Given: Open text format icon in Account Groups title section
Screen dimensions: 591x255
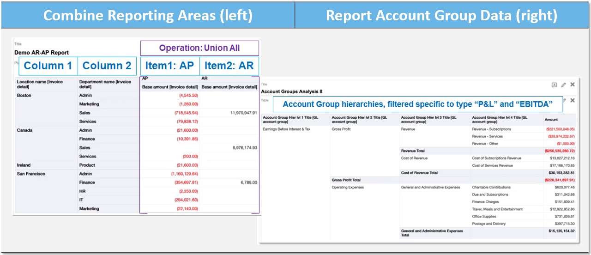Looking at the screenshot, I should (554, 85).
